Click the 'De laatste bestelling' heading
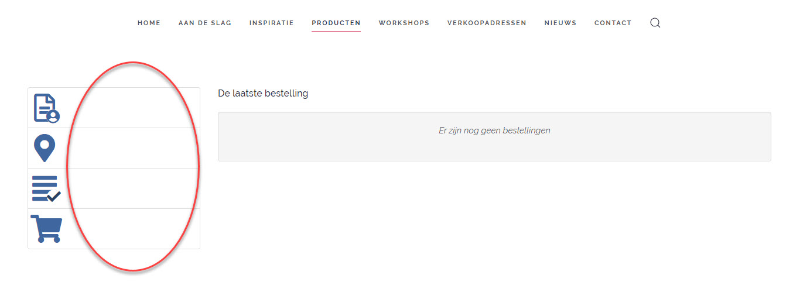 (x=263, y=93)
